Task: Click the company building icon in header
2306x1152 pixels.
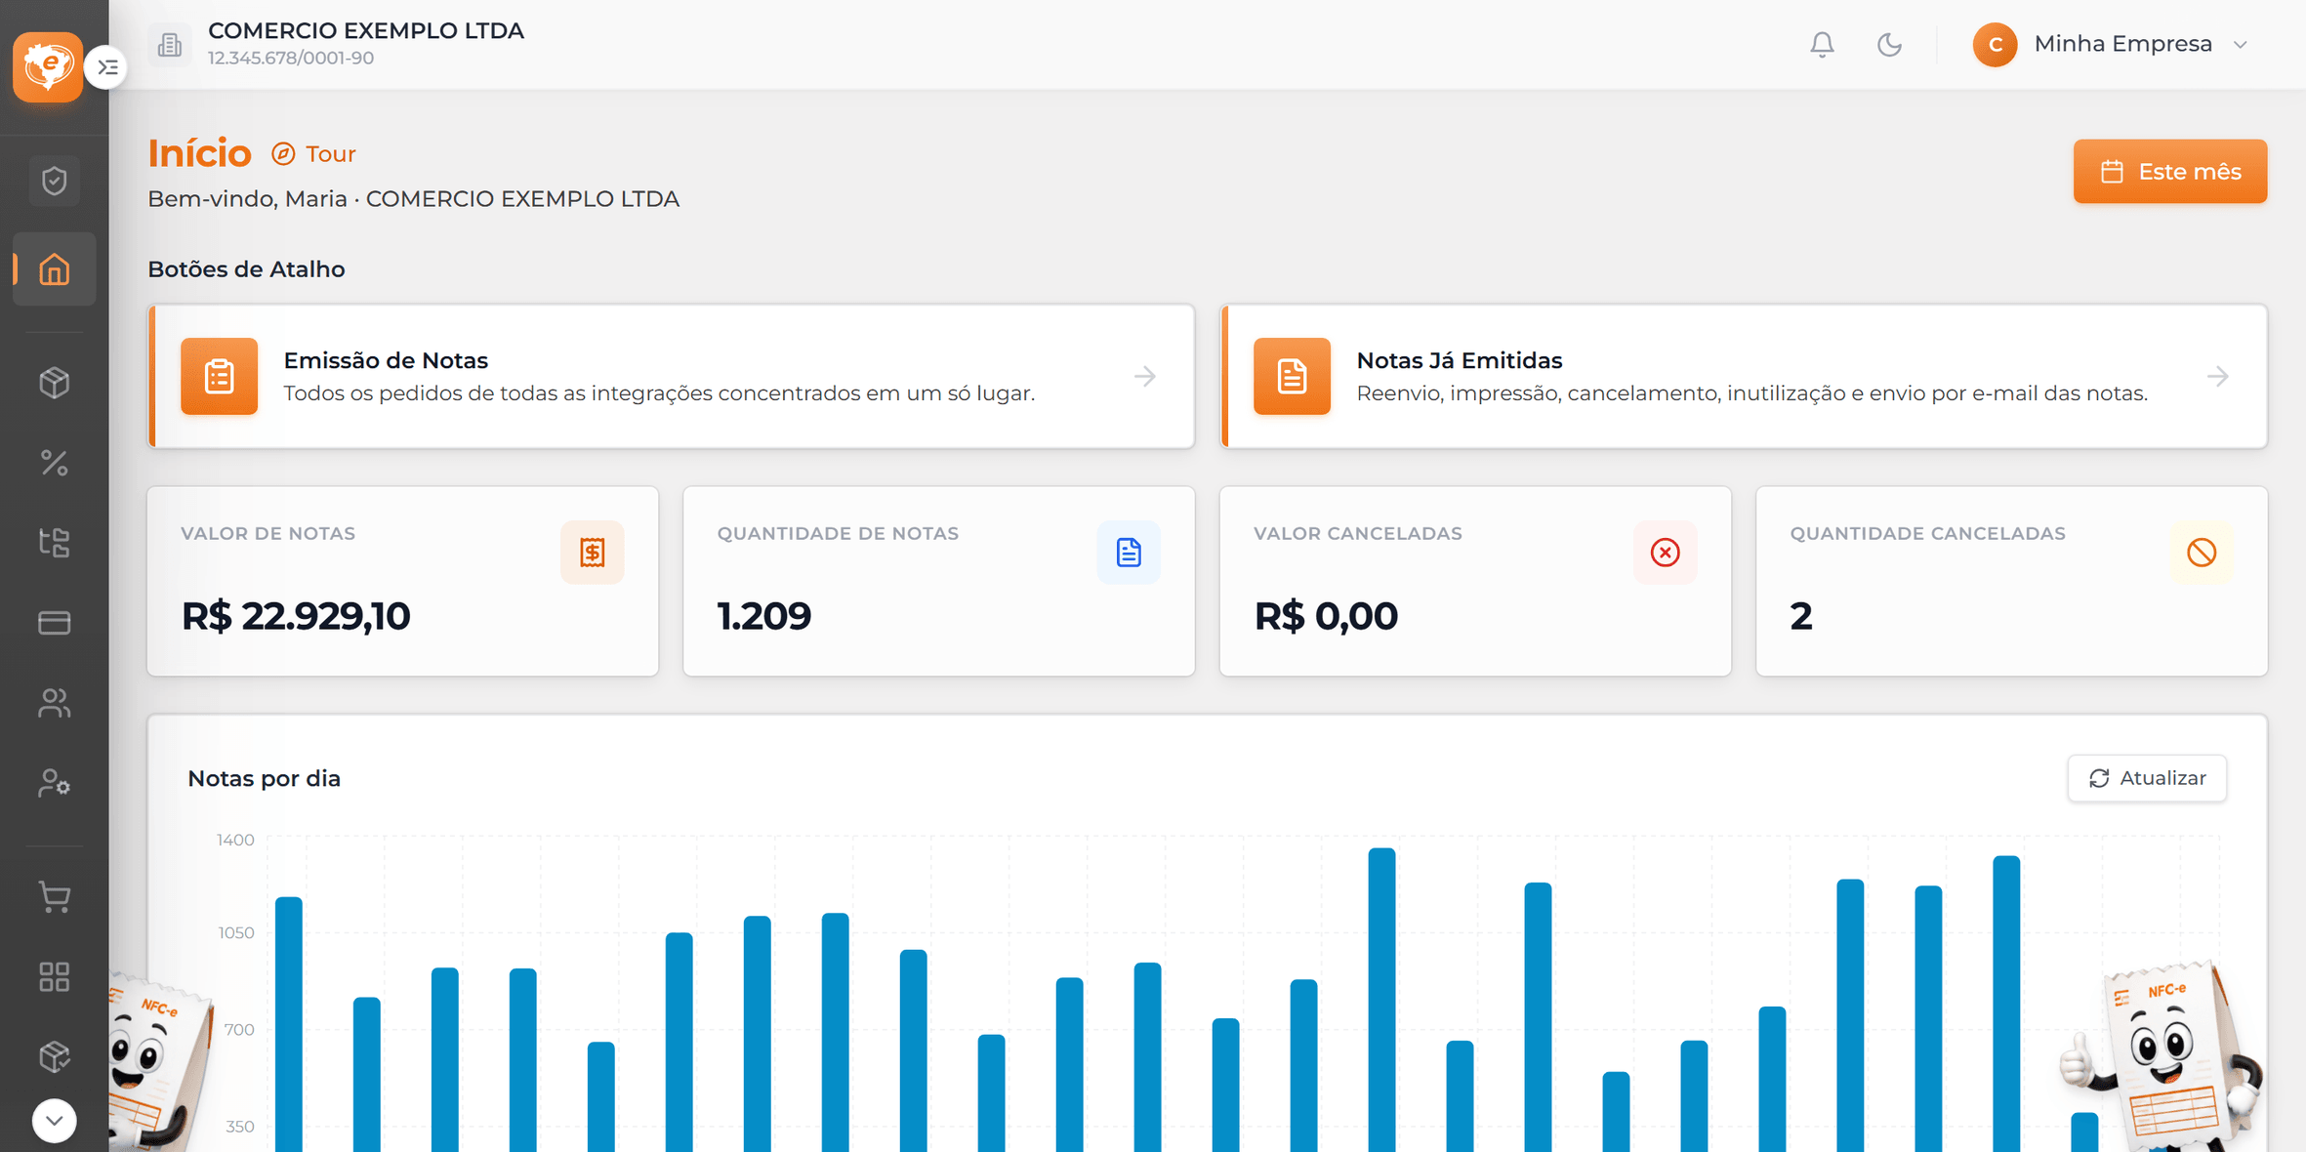Action: pyautogui.click(x=170, y=45)
